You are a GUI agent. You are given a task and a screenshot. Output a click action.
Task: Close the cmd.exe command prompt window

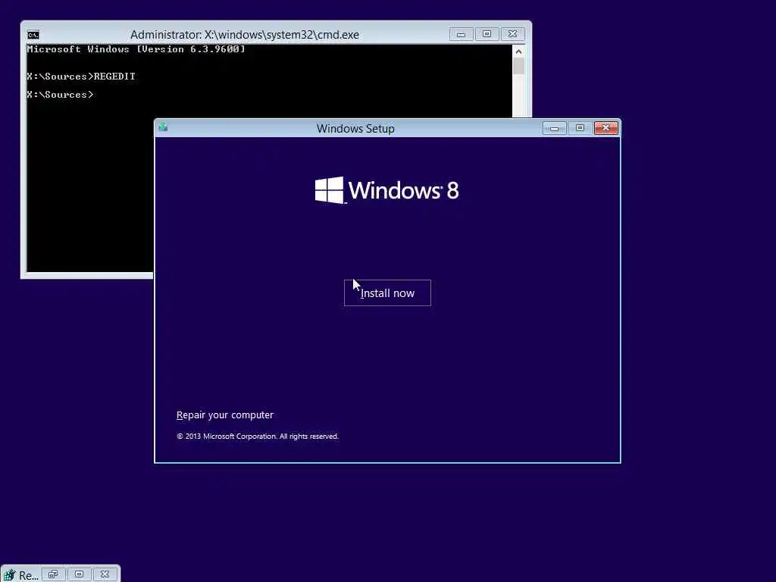coord(513,34)
